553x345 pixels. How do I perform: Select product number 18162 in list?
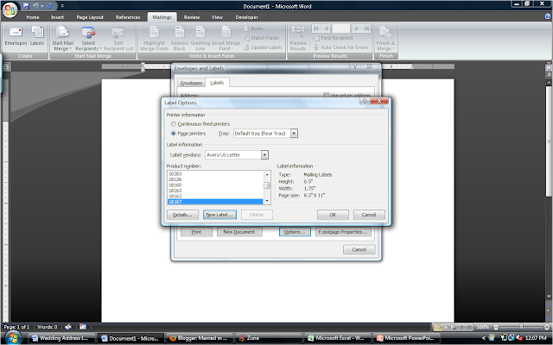[x=215, y=191]
